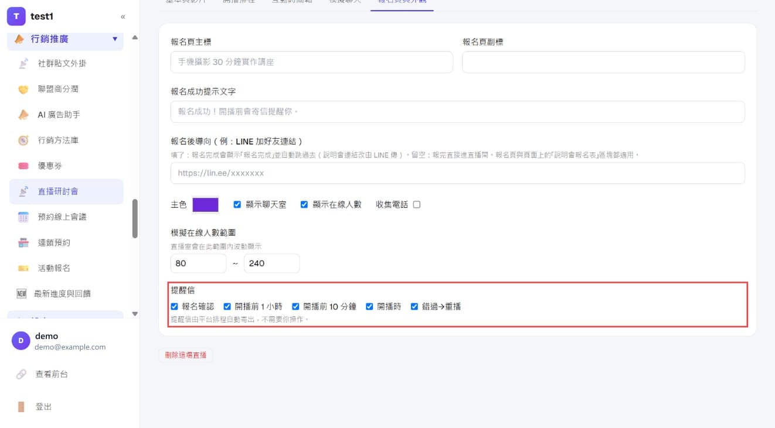
Task: Uncheck the 顯示在線人數 checkbox
Action: pos(304,205)
